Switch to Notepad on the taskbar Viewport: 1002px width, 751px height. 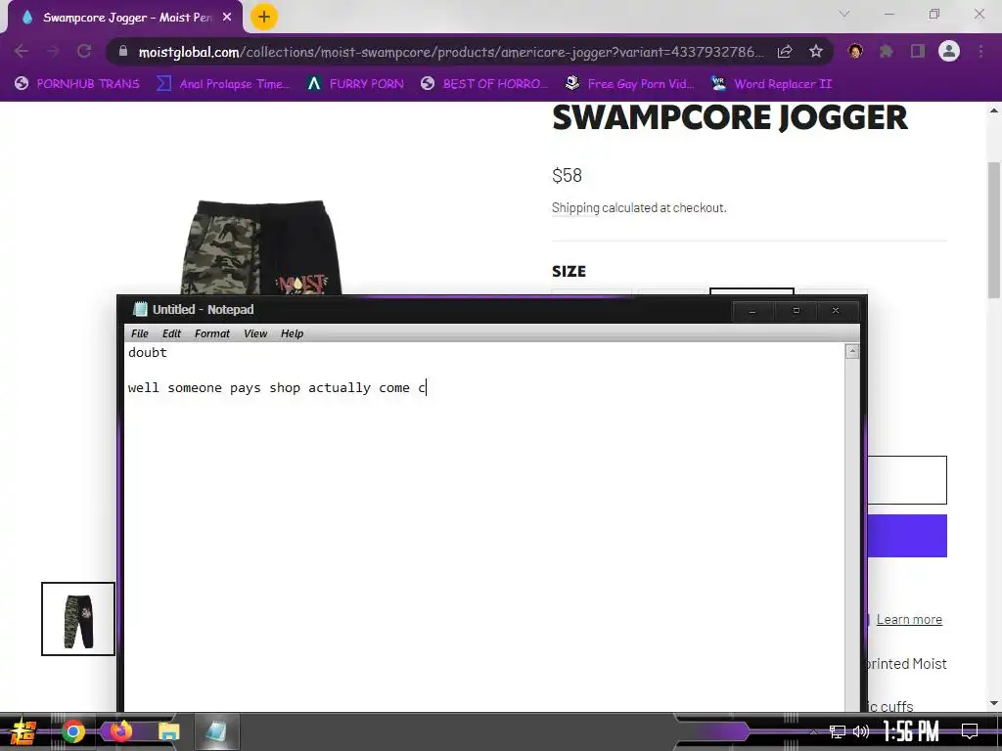pyautogui.click(x=216, y=731)
